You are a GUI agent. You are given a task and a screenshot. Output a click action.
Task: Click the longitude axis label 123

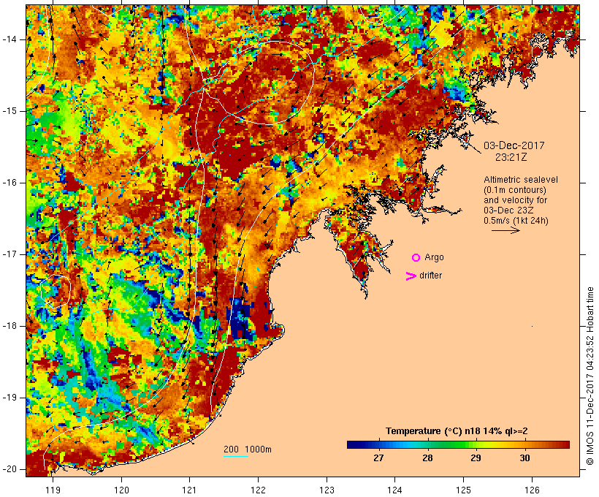[327, 490]
